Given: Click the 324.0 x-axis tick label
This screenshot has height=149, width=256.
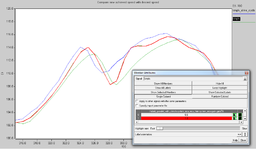Looking at the screenshot, I should 80,143.
